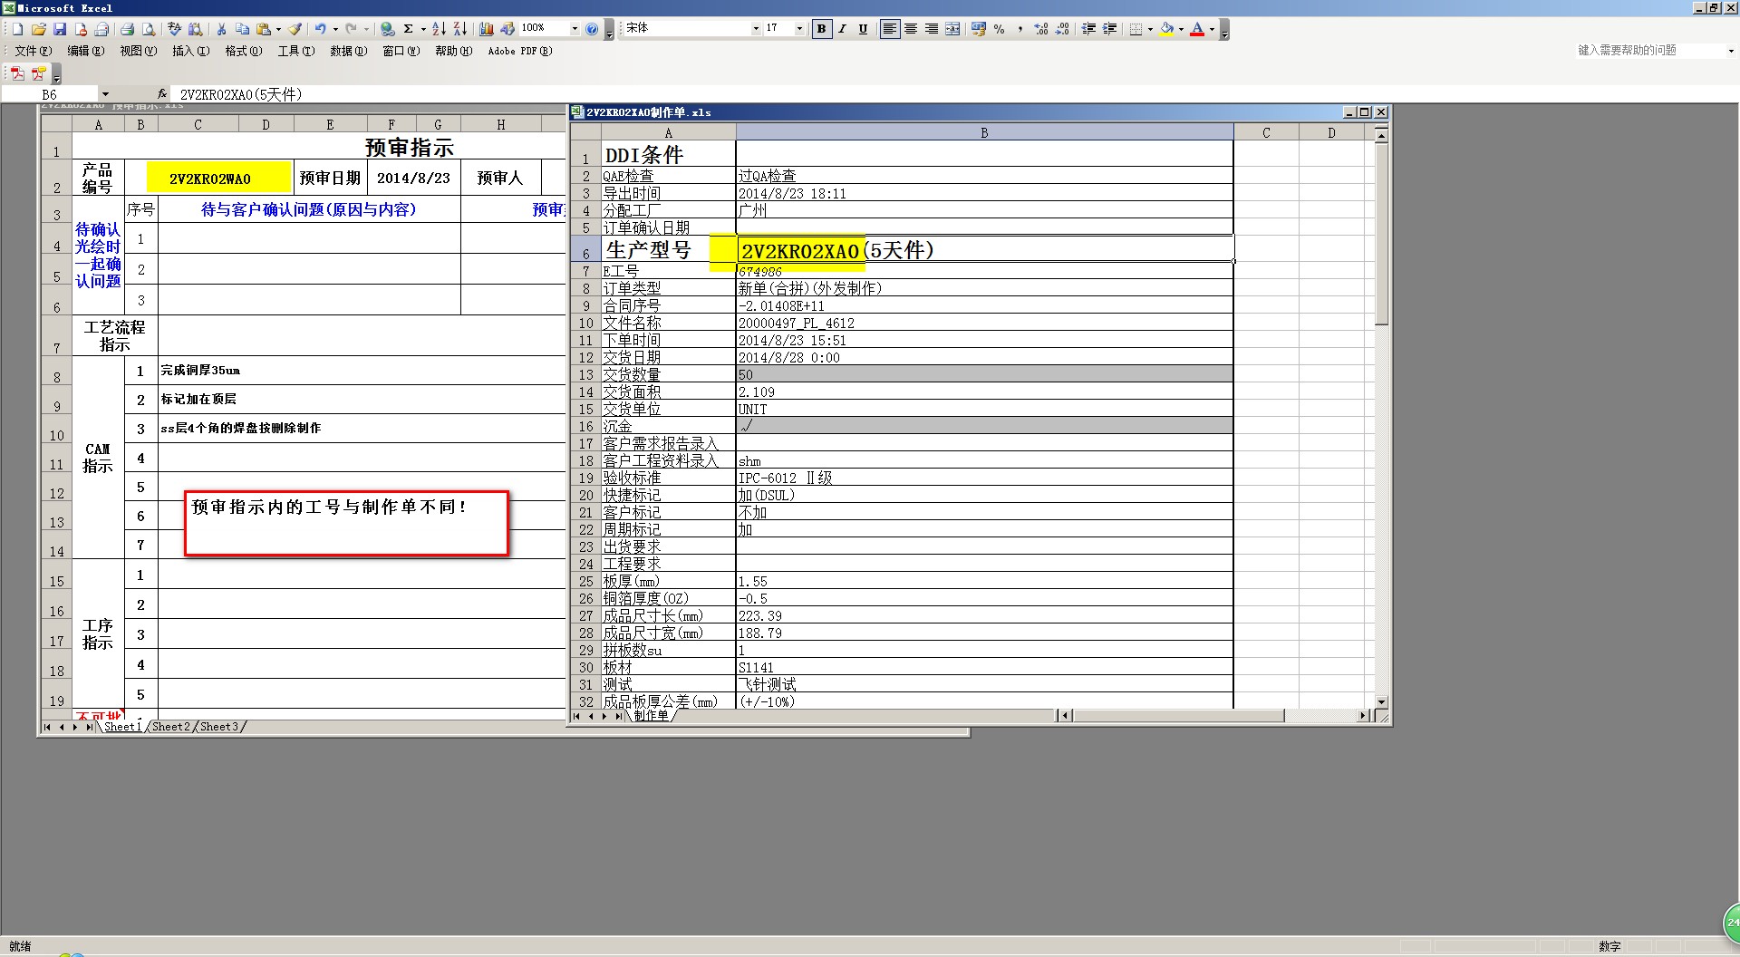Open the font name dropdown showing 宋体
The width and height of the screenshot is (1740, 957).
(x=756, y=29)
